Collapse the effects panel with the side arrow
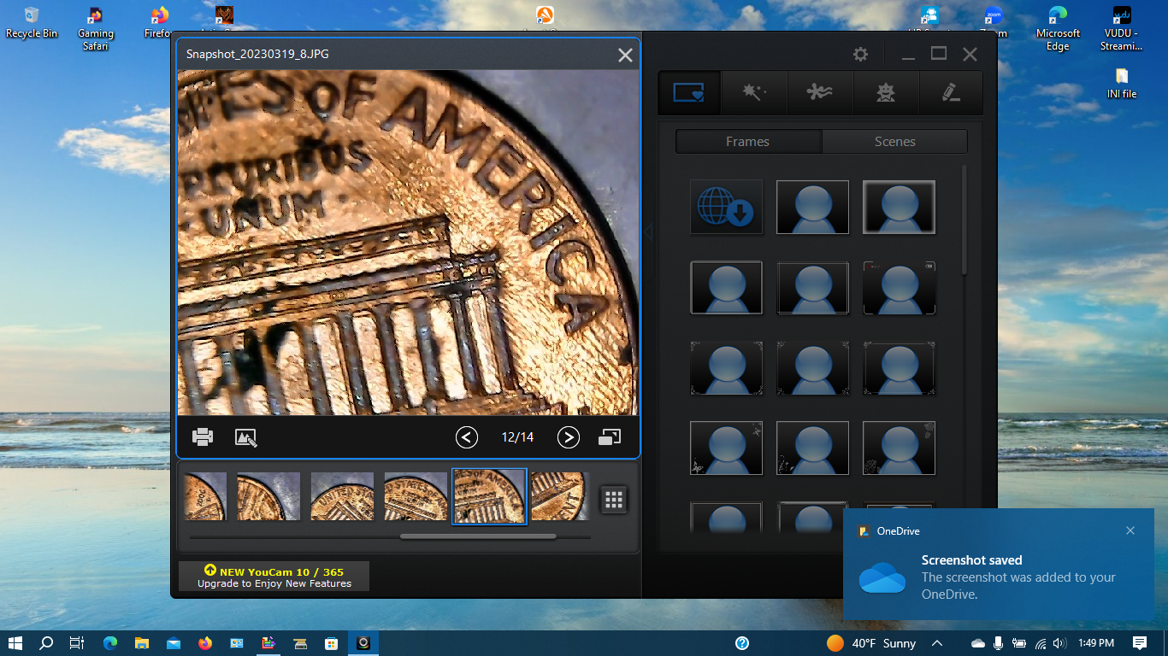This screenshot has height=656, width=1168. 648,231
